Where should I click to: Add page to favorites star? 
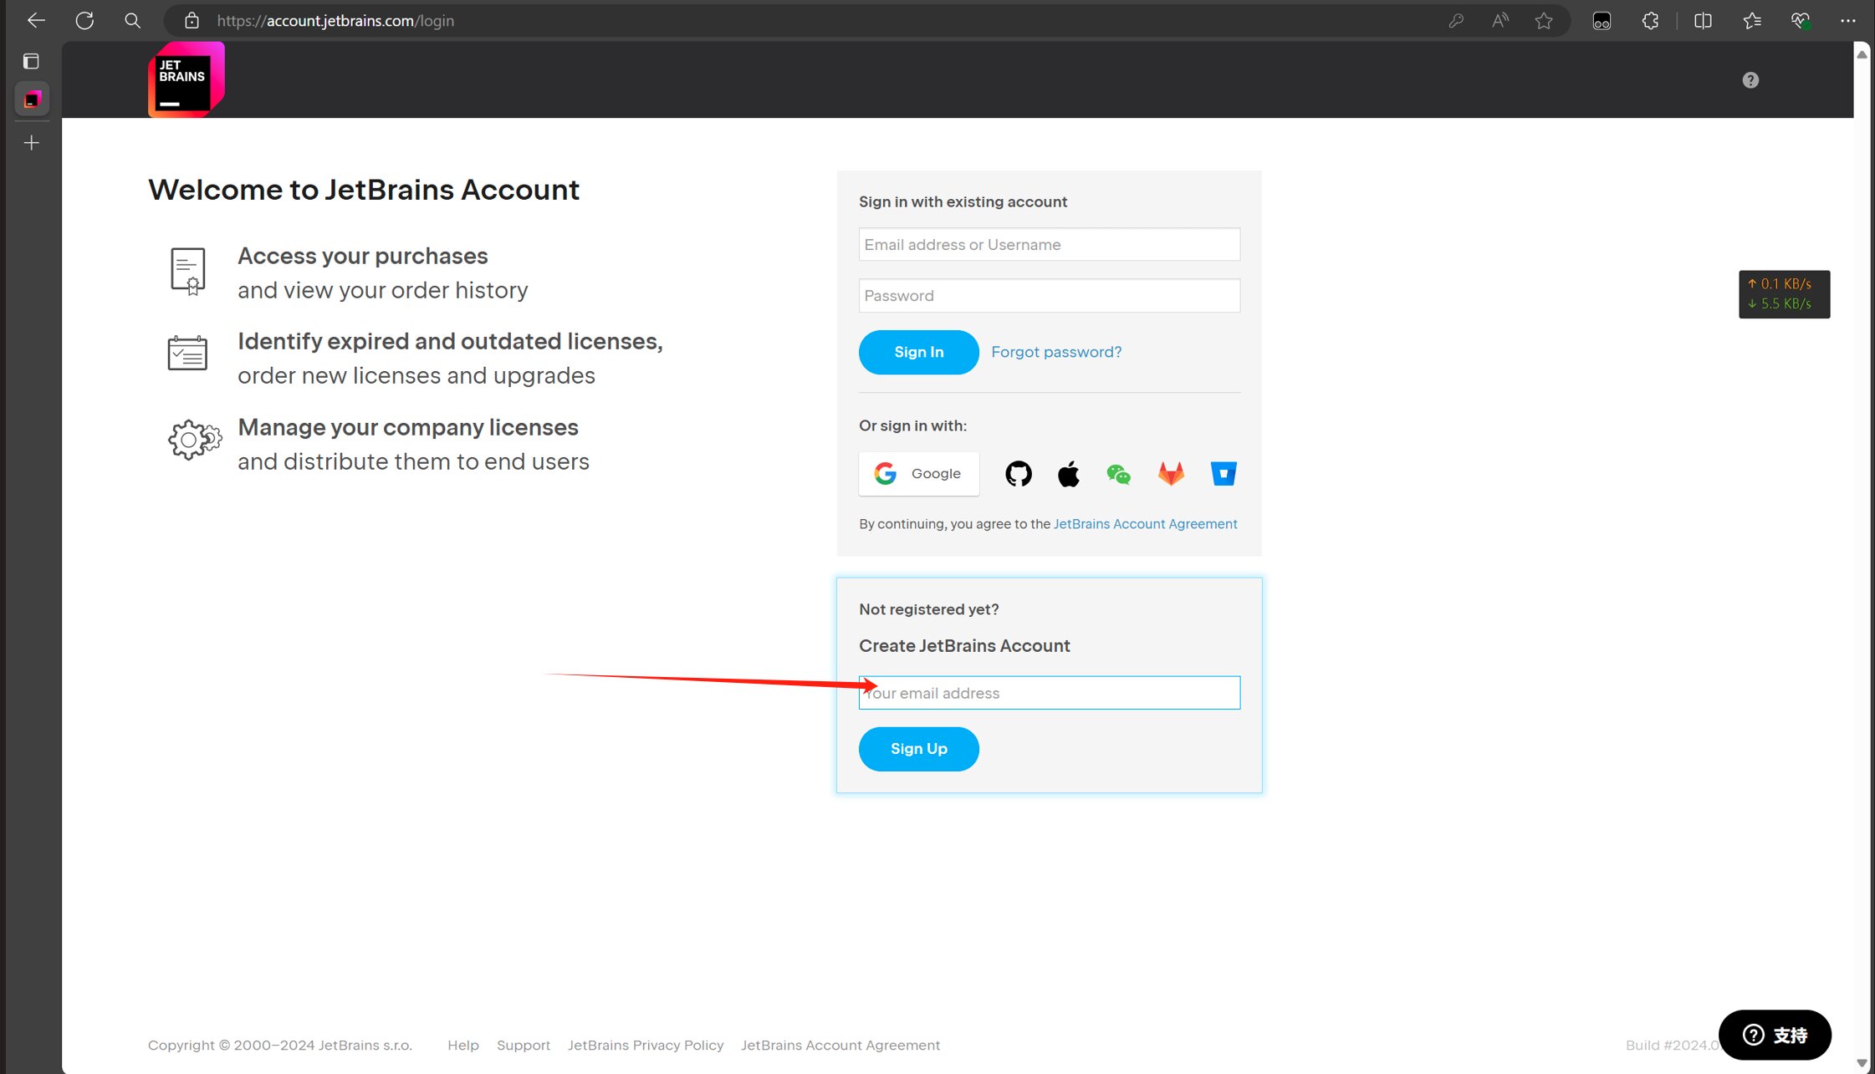pyautogui.click(x=1544, y=21)
